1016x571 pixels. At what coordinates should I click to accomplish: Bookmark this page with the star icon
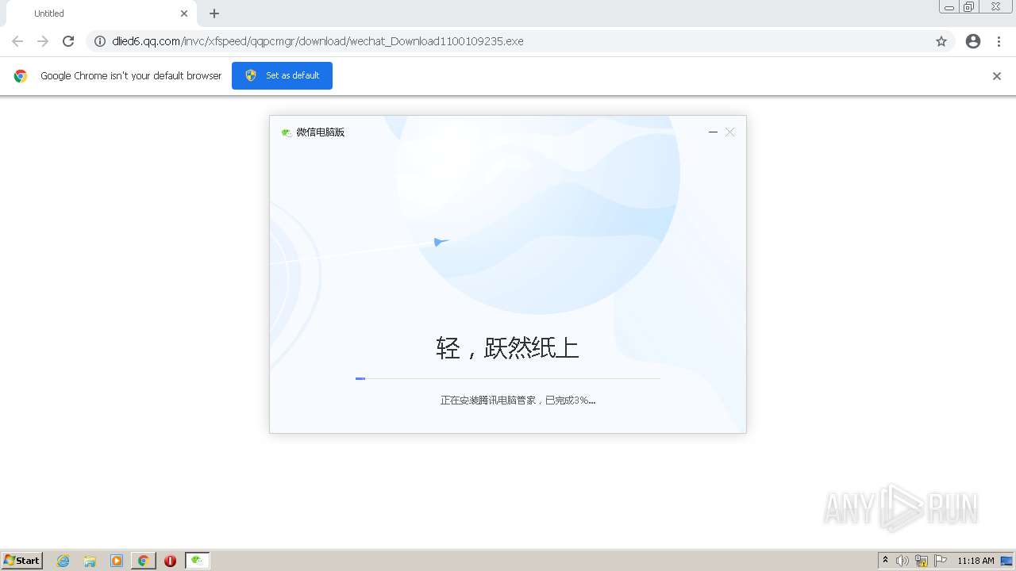click(941, 41)
